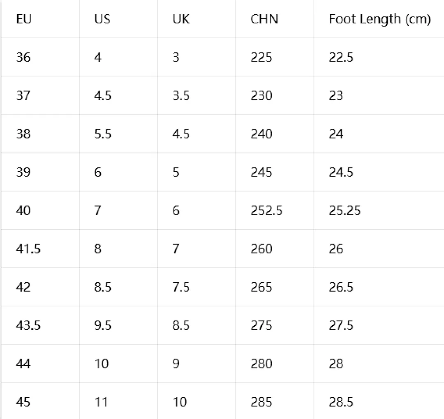The height and width of the screenshot is (419, 444).
Task: Click the US 9.5 cell
Action: pos(118,325)
